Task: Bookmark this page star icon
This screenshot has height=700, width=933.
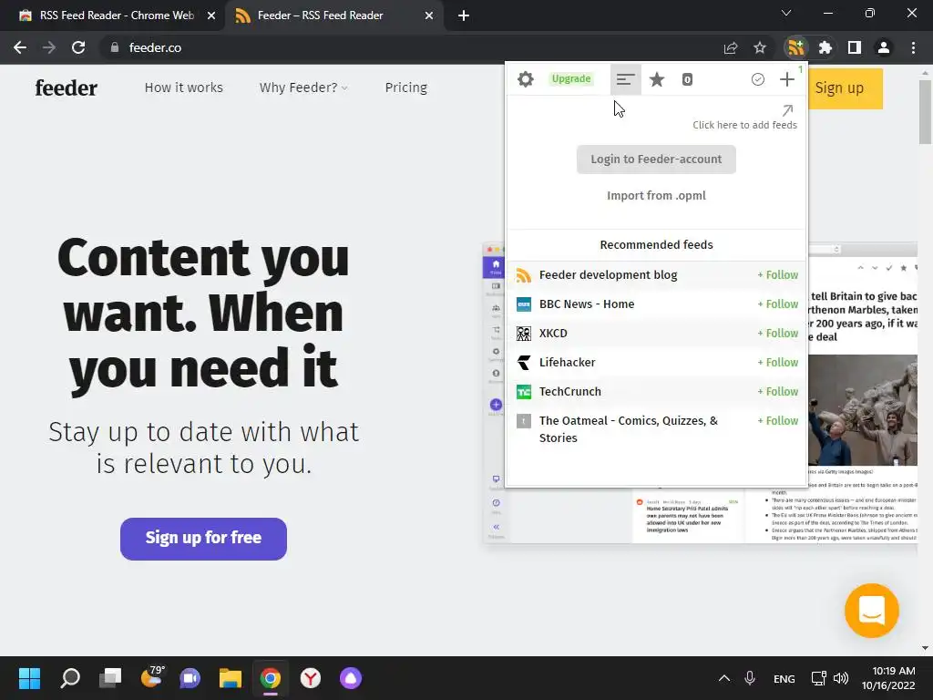Action: (760, 47)
